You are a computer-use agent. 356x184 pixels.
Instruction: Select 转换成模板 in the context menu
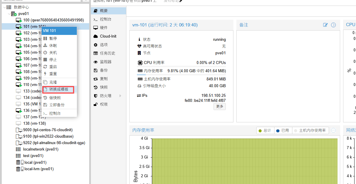coord(58,89)
